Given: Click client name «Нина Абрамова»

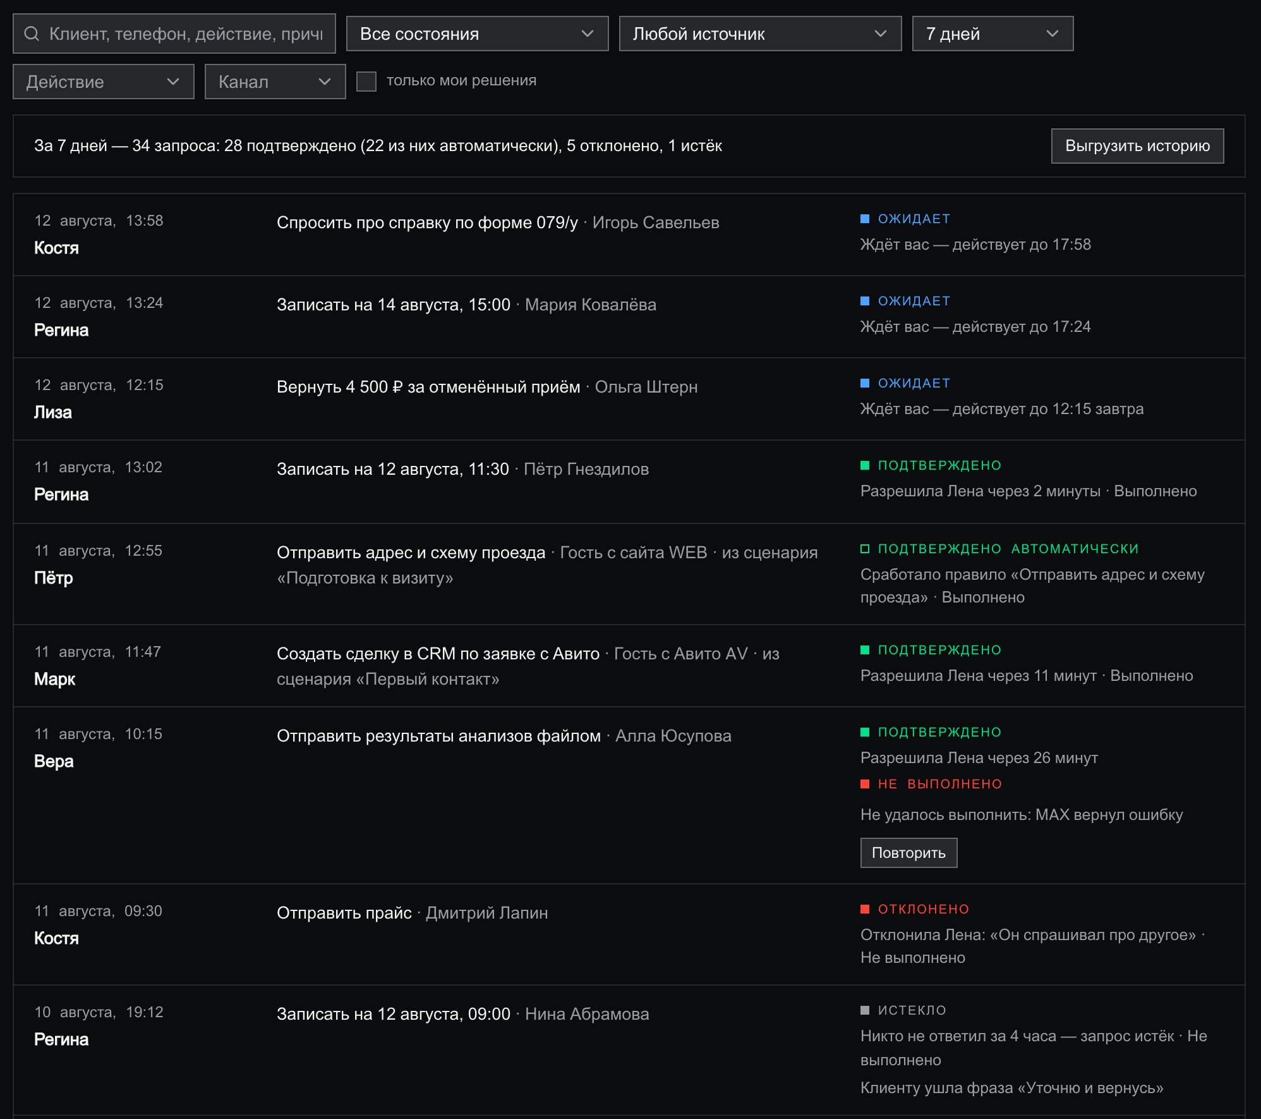Looking at the screenshot, I should [x=587, y=1014].
